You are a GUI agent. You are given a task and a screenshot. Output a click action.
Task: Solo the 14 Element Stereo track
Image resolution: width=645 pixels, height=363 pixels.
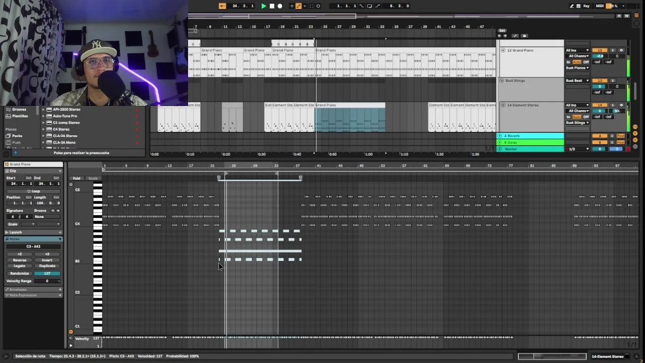[x=613, y=105]
